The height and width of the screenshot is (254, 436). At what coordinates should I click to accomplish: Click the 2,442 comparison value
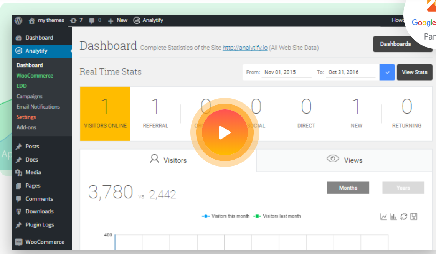pos(162,195)
